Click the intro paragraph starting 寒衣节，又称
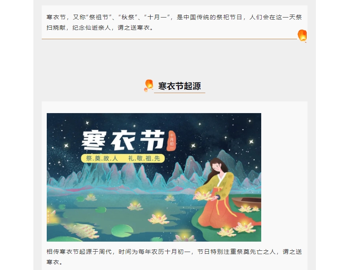Screen dimensions: 338x270 174,23
